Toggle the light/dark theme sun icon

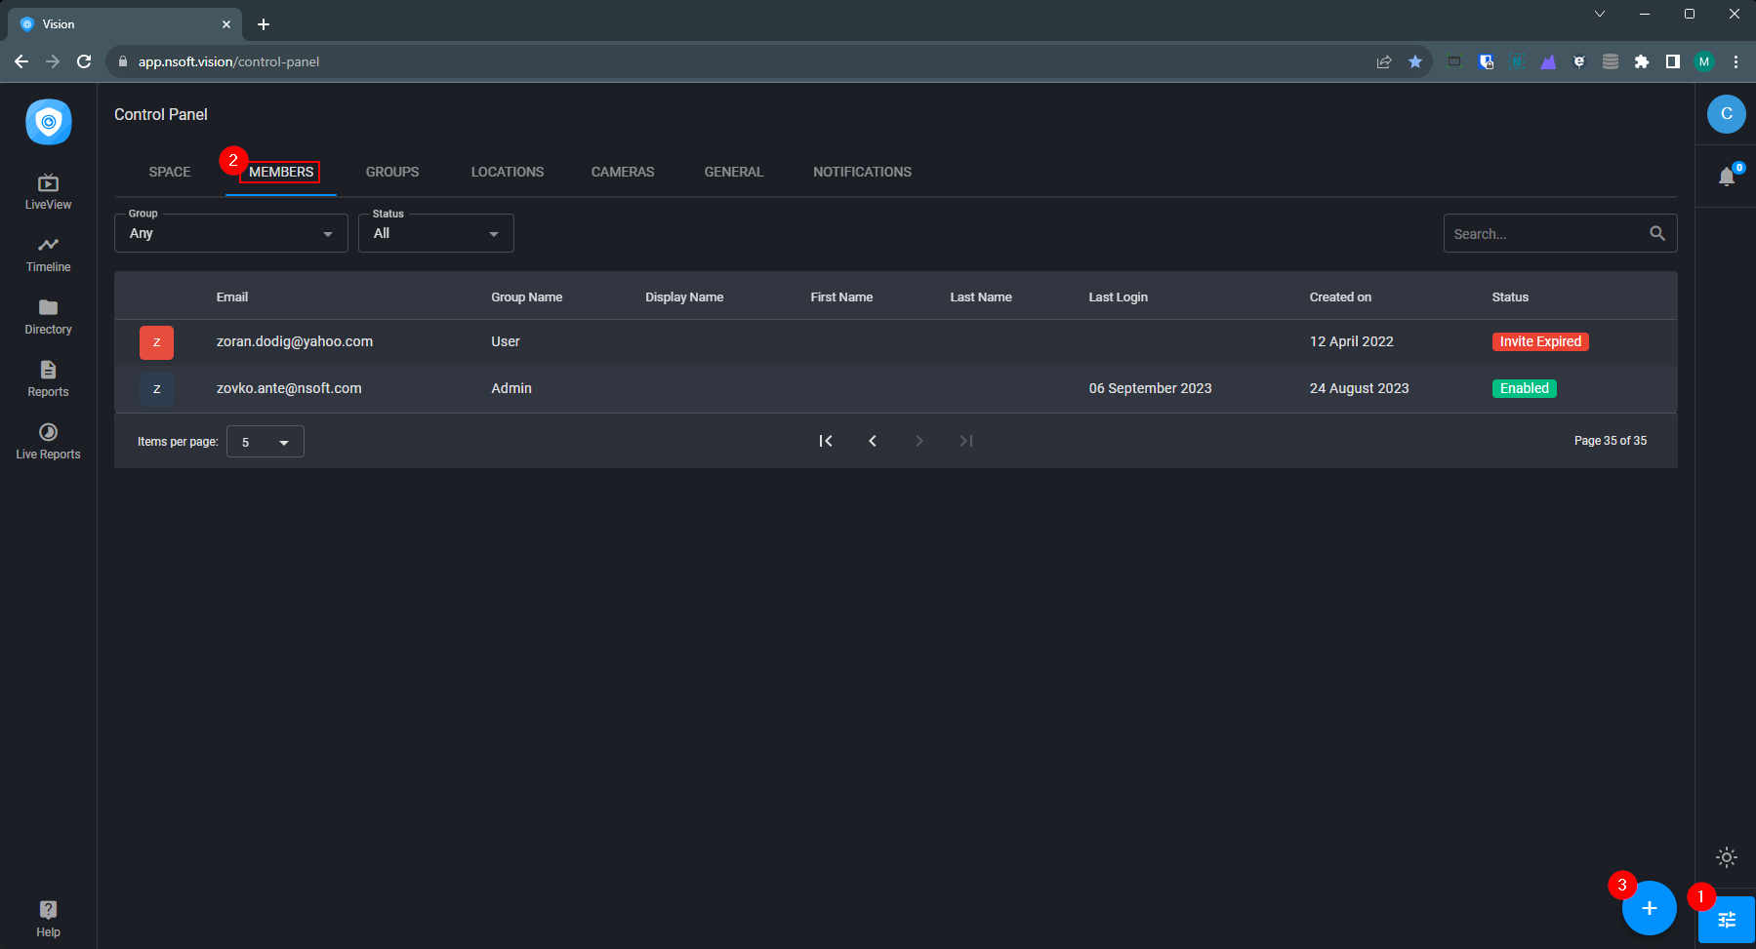pyautogui.click(x=1726, y=857)
